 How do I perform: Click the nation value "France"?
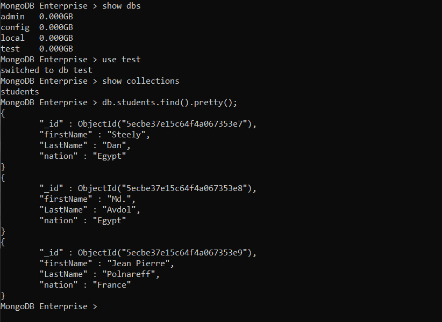click(112, 285)
